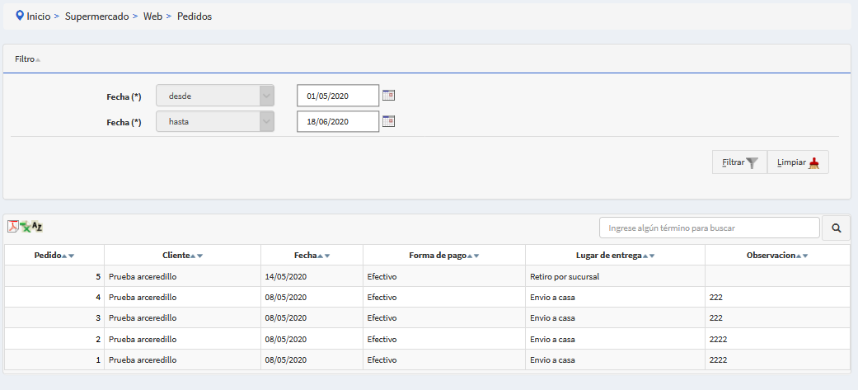This screenshot has width=858, height=390.
Task: Sort Pedido column ascending arrow
Action: click(x=64, y=256)
